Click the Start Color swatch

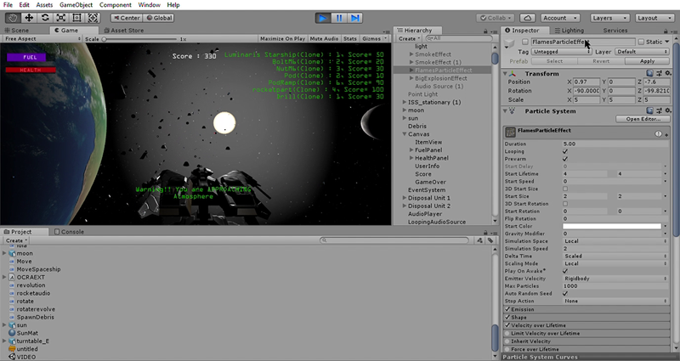pos(612,226)
